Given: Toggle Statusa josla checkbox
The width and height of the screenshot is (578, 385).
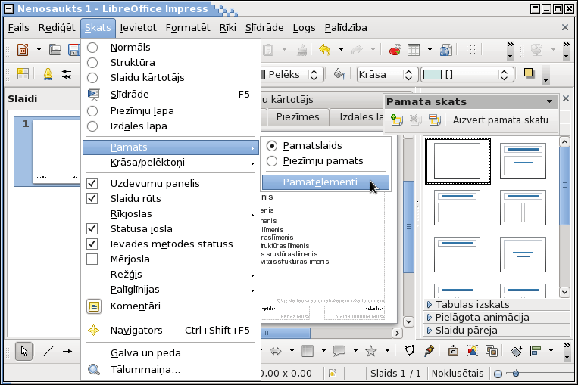Looking at the screenshot, I should [x=92, y=228].
